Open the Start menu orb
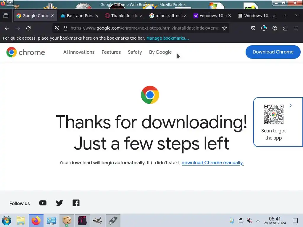303x227 pixels. pos(7,220)
